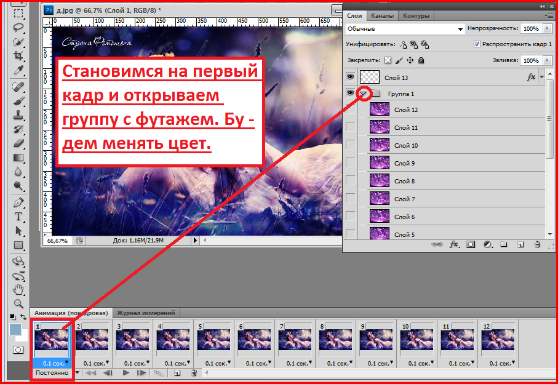The width and height of the screenshot is (558, 384).
Task: Add a layer mask from Layers panel footer
Action: [x=471, y=244]
